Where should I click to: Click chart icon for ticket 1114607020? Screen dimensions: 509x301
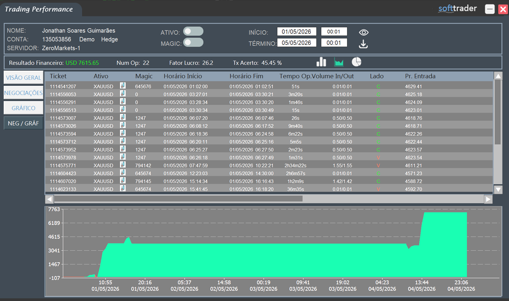click(x=123, y=181)
